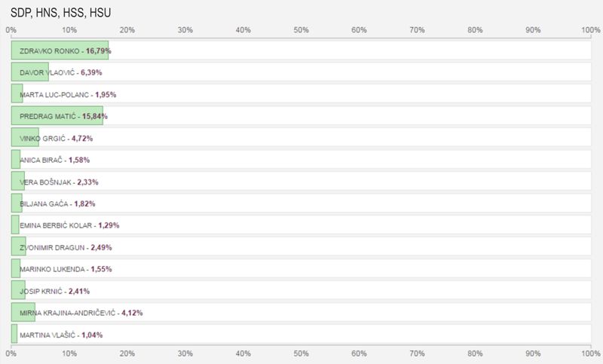Select the Josip Krnić 2,41% row
603x364 pixels.
(x=301, y=290)
